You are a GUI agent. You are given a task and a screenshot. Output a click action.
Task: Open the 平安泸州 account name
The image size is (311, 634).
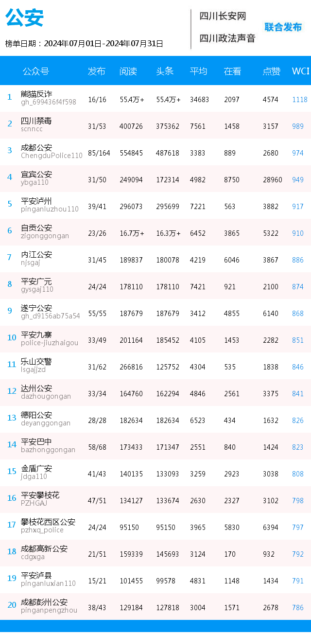point(36,201)
